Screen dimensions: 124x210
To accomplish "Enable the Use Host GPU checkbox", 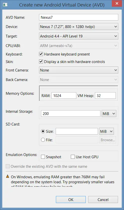I will (73, 157).
